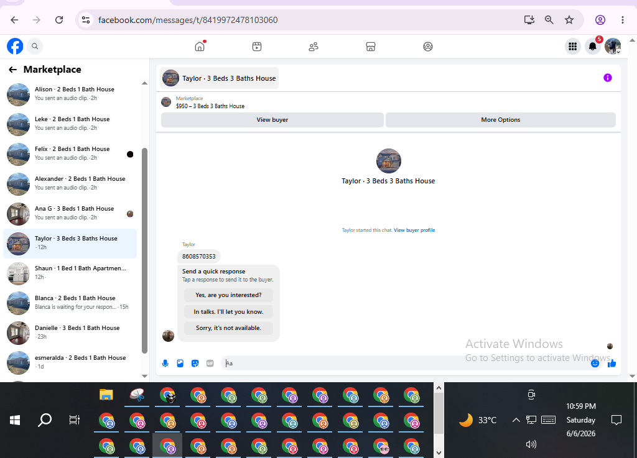This screenshot has height=458, width=637.
Task: Open the Facebook search icon
Action: [x=35, y=46]
